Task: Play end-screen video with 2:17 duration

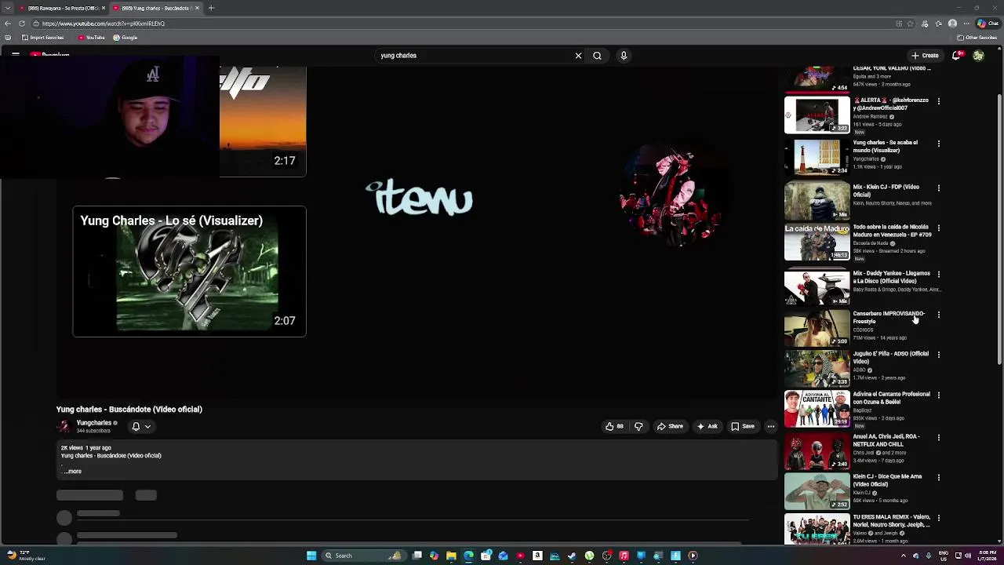Action: click(x=263, y=122)
